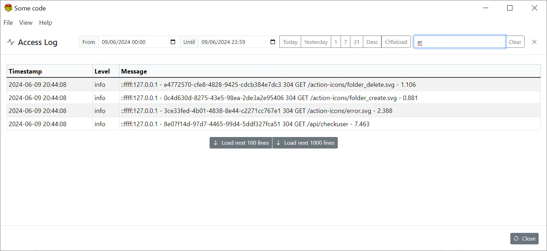Open the Until date calendar picker
Screen dimensions: 547x251
pos(272,42)
